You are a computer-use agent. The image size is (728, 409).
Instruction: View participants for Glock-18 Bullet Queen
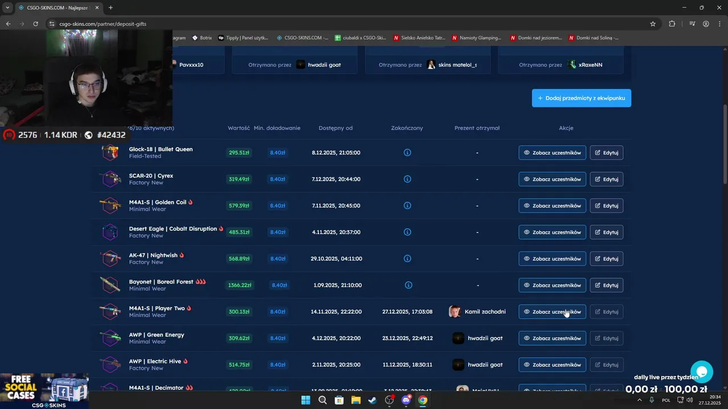coord(552,153)
